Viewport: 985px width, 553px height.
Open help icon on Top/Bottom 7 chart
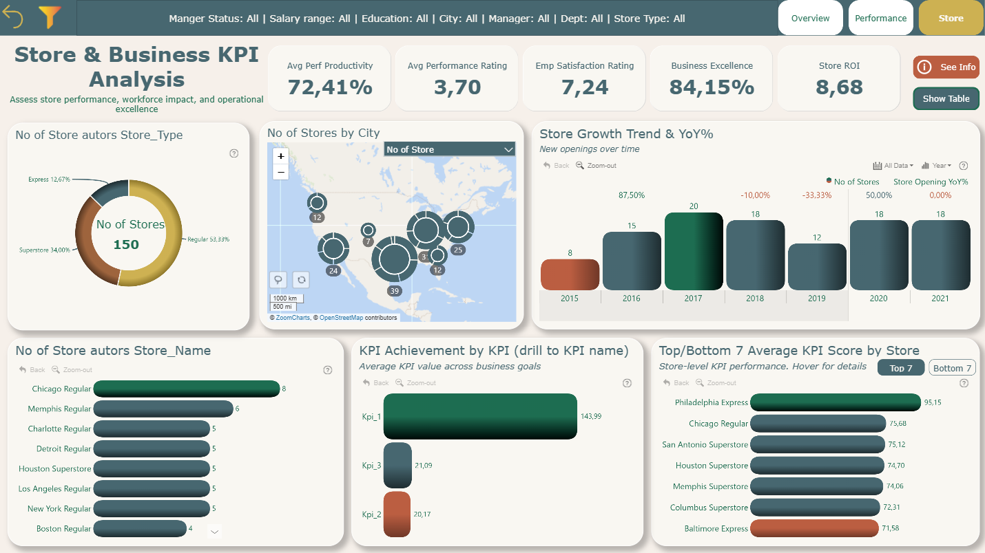coord(964,383)
